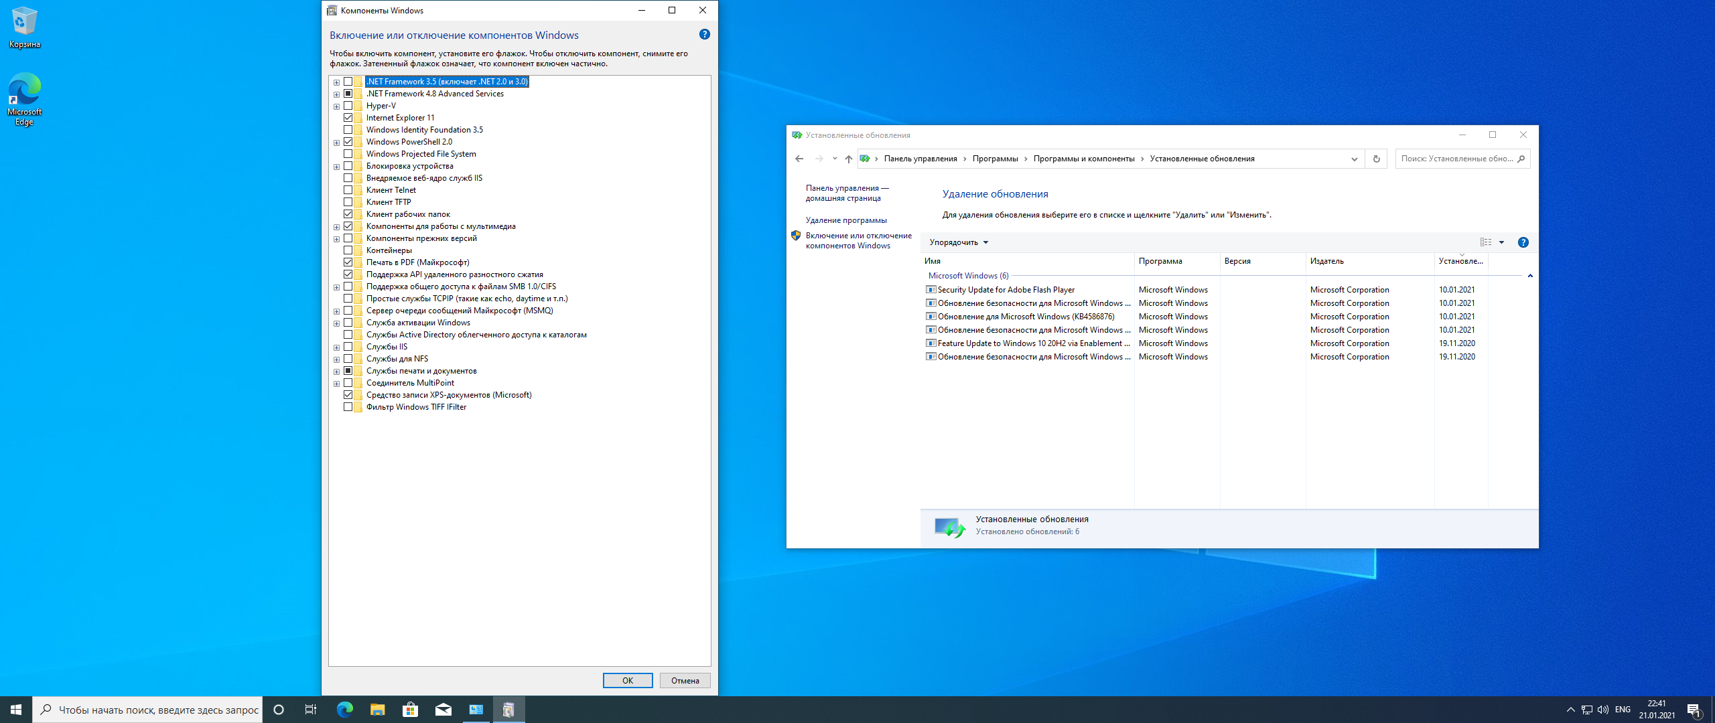Image resolution: width=1715 pixels, height=723 pixels.
Task: Expand the .NET Framework 3.5 tree node
Action: tap(336, 82)
